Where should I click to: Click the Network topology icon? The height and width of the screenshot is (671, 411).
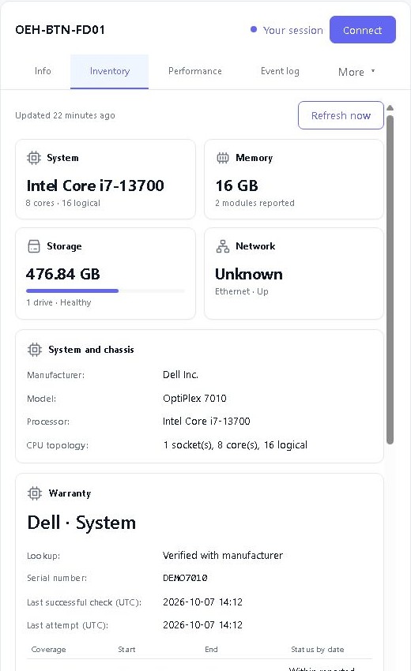pyautogui.click(x=222, y=246)
